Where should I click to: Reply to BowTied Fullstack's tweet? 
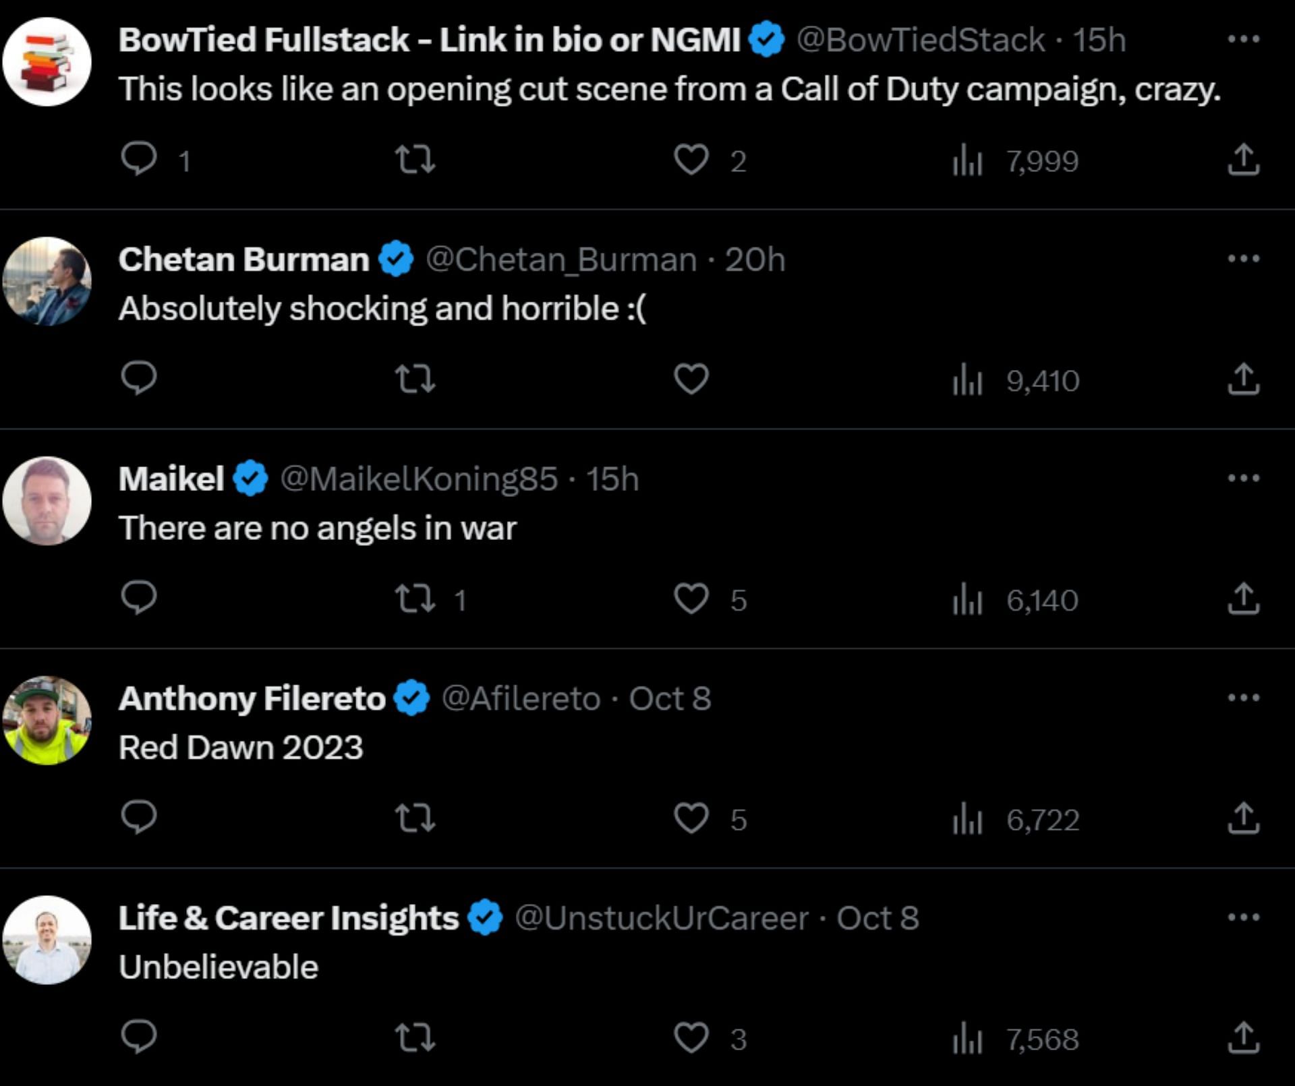[140, 160]
